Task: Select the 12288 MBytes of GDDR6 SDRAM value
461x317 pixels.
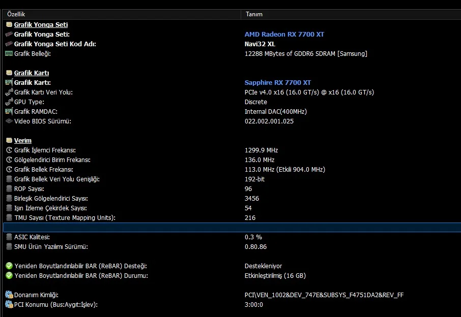Action: click(x=306, y=54)
